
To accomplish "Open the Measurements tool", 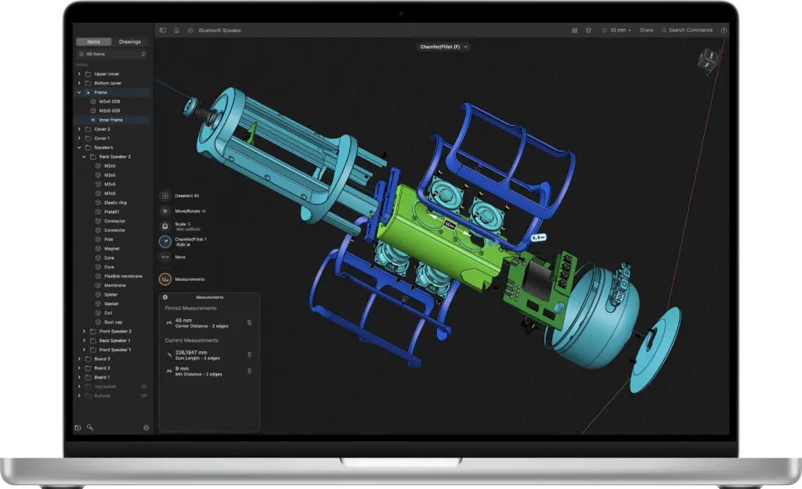I will click(x=165, y=279).
